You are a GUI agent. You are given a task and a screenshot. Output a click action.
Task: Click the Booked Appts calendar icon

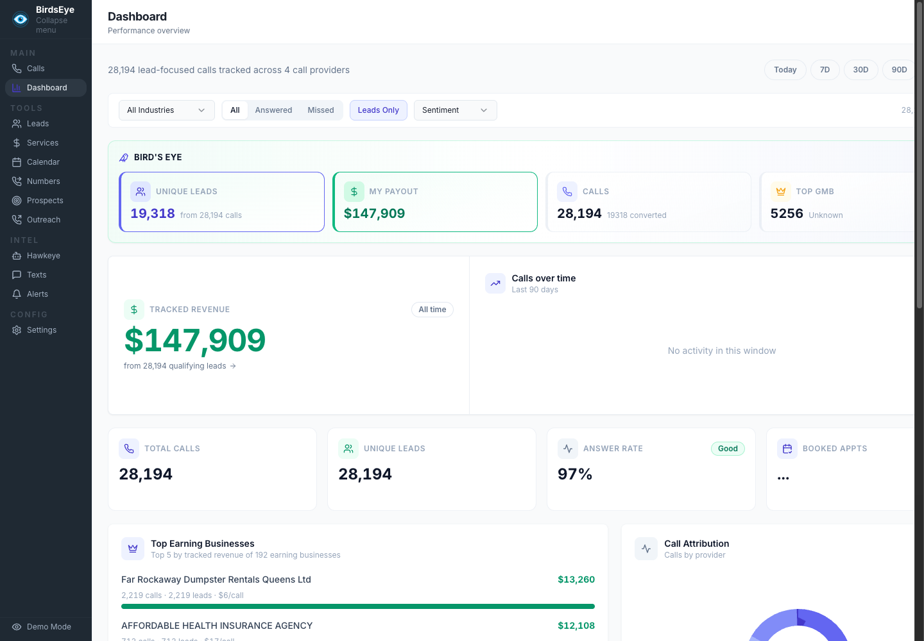787,449
